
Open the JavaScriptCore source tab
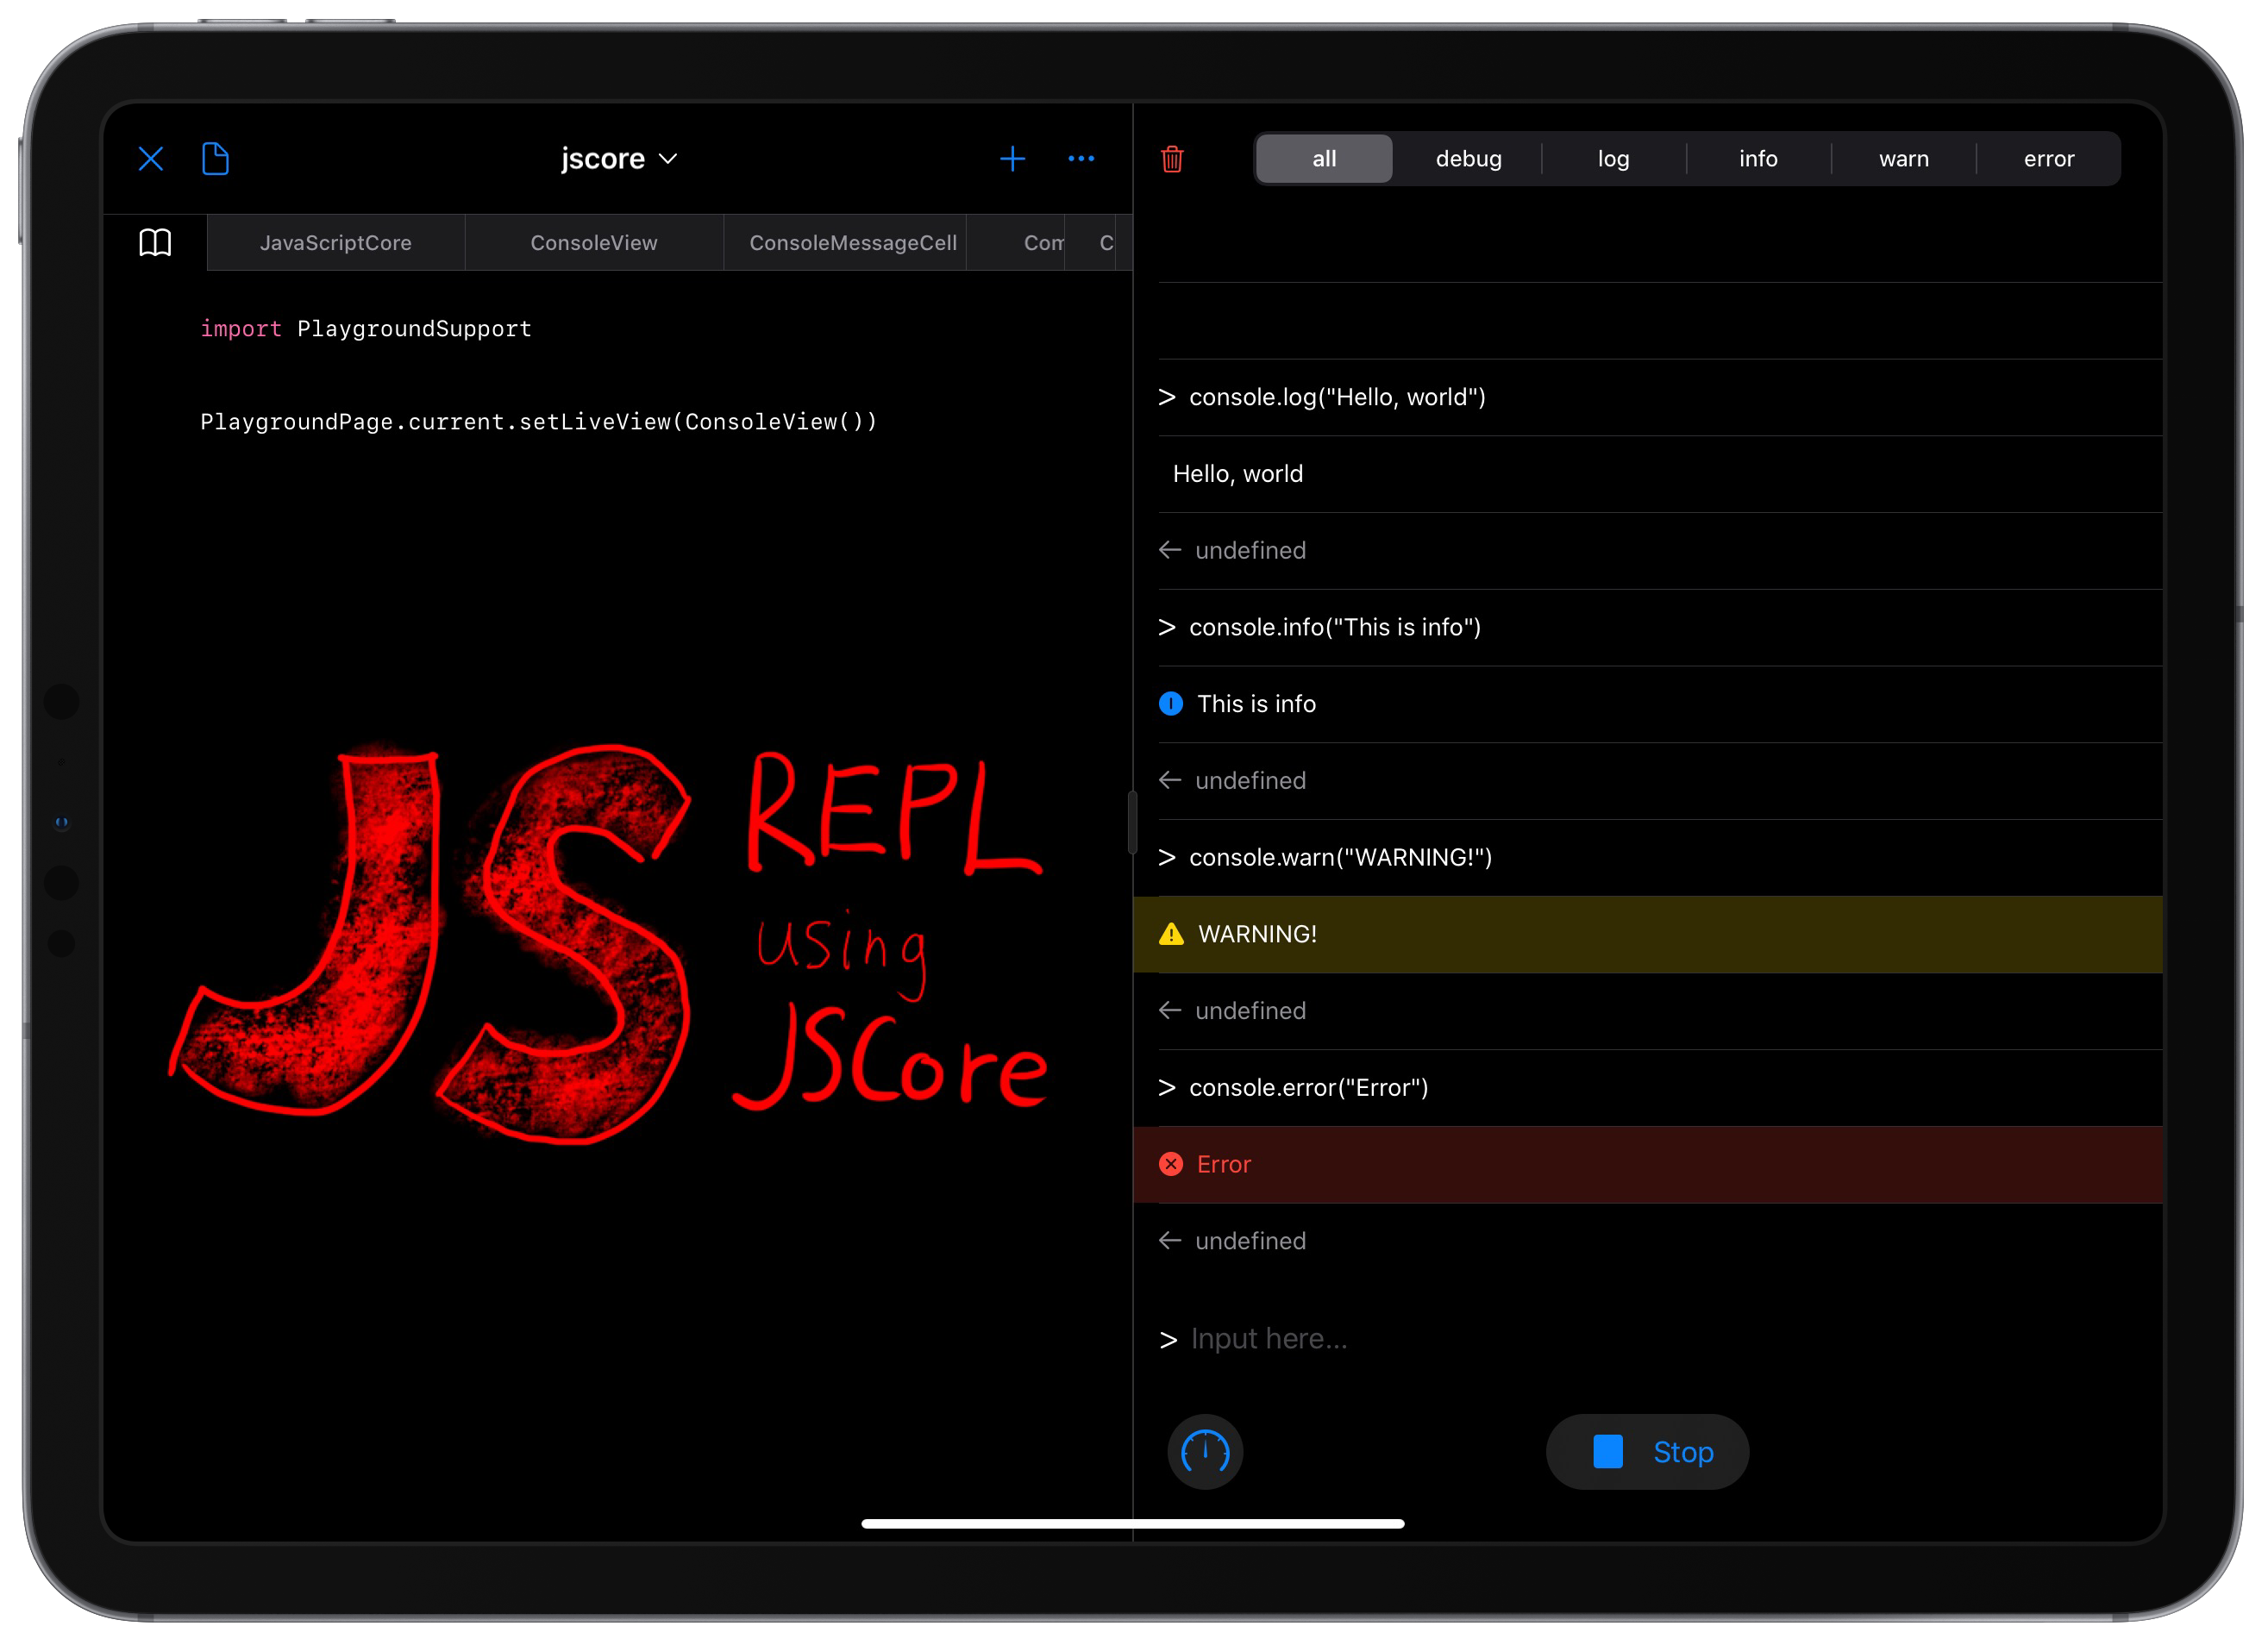pos(336,243)
